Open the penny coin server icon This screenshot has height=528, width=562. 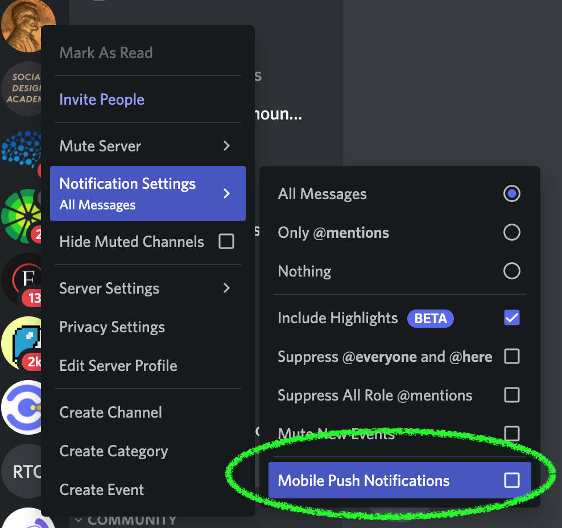click(23, 23)
